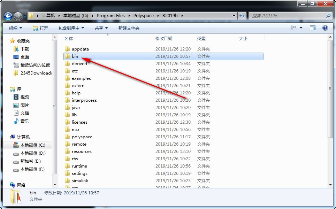Select the lib folder
336x209 pixels.
(x=74, y=115)
